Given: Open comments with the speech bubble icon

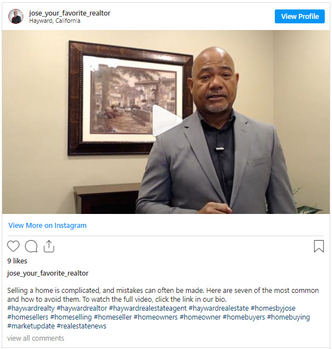Looking at the screenshot, I should (x=31, y=246).
